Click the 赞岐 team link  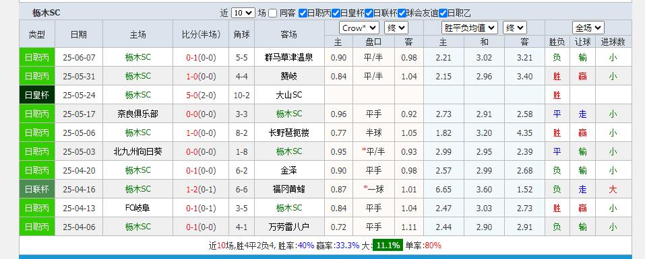pyautogui.click(x=288, y=76)
